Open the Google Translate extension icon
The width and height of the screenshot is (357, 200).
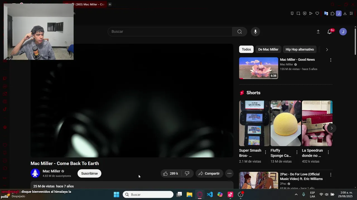(326, 13)
